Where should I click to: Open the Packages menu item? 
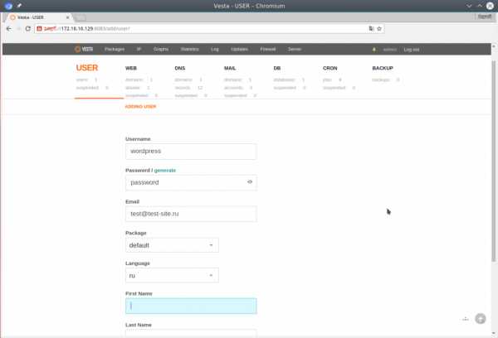click(x=115, y=50)
